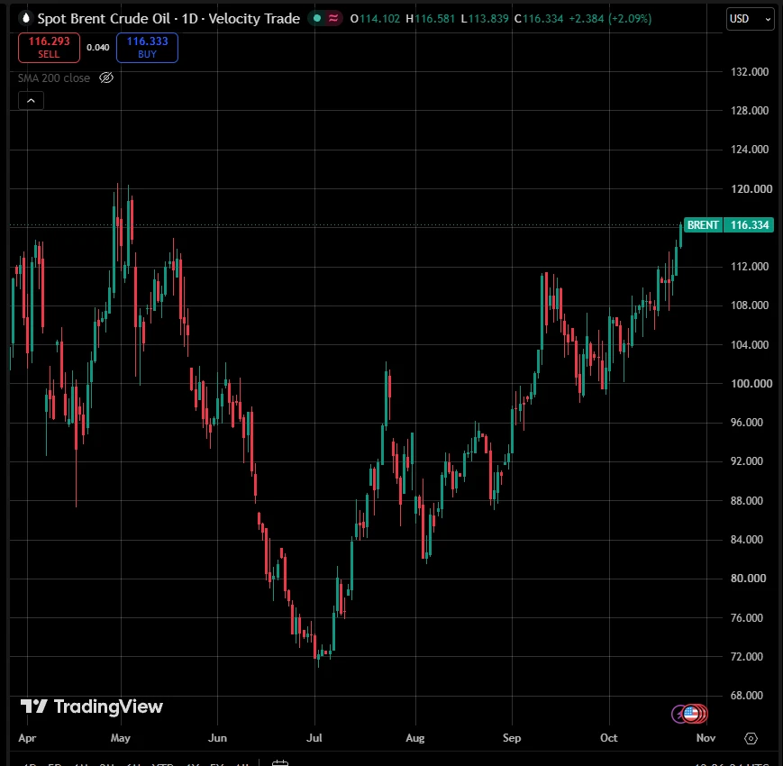Click the Apr label on the time axis
The image size is (783, 766).
point(27,738)
